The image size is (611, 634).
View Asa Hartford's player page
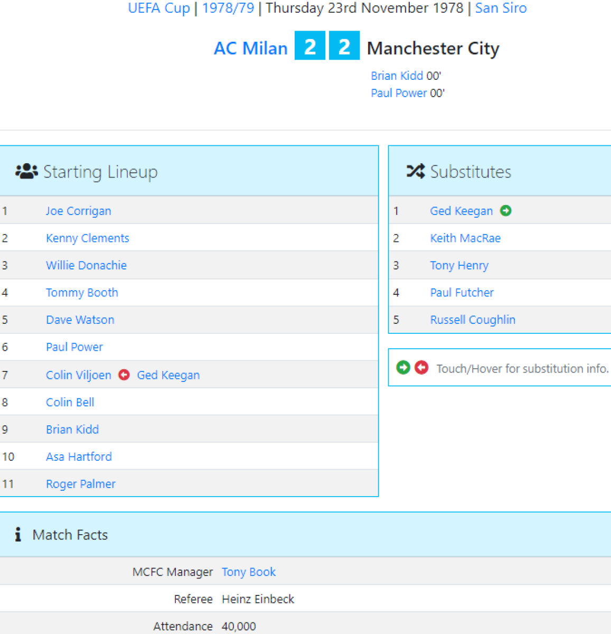pyautogui.click(x=79, y=456)
